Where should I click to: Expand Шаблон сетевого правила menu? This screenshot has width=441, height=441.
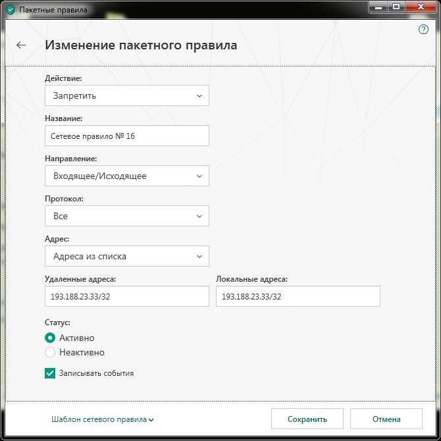tap(103, 419)
